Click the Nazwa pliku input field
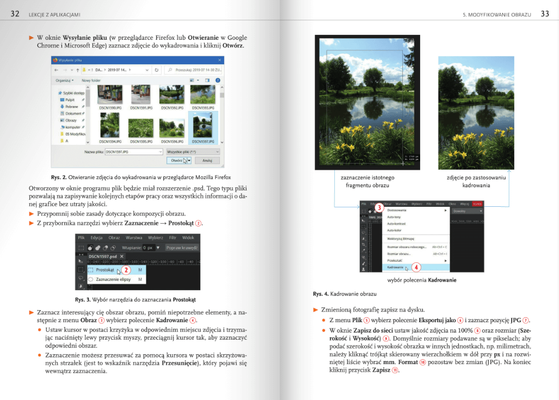Screen dimensions: 559x400 tap(134, 152)
